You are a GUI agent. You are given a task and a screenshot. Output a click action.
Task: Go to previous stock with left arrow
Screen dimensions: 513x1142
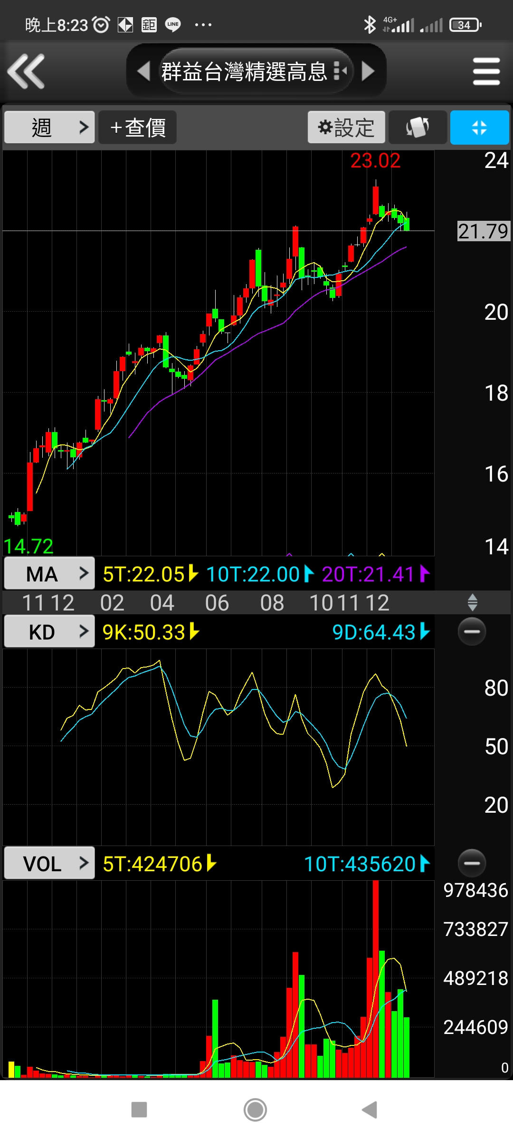pyautogui.click(x=143, y=71)
